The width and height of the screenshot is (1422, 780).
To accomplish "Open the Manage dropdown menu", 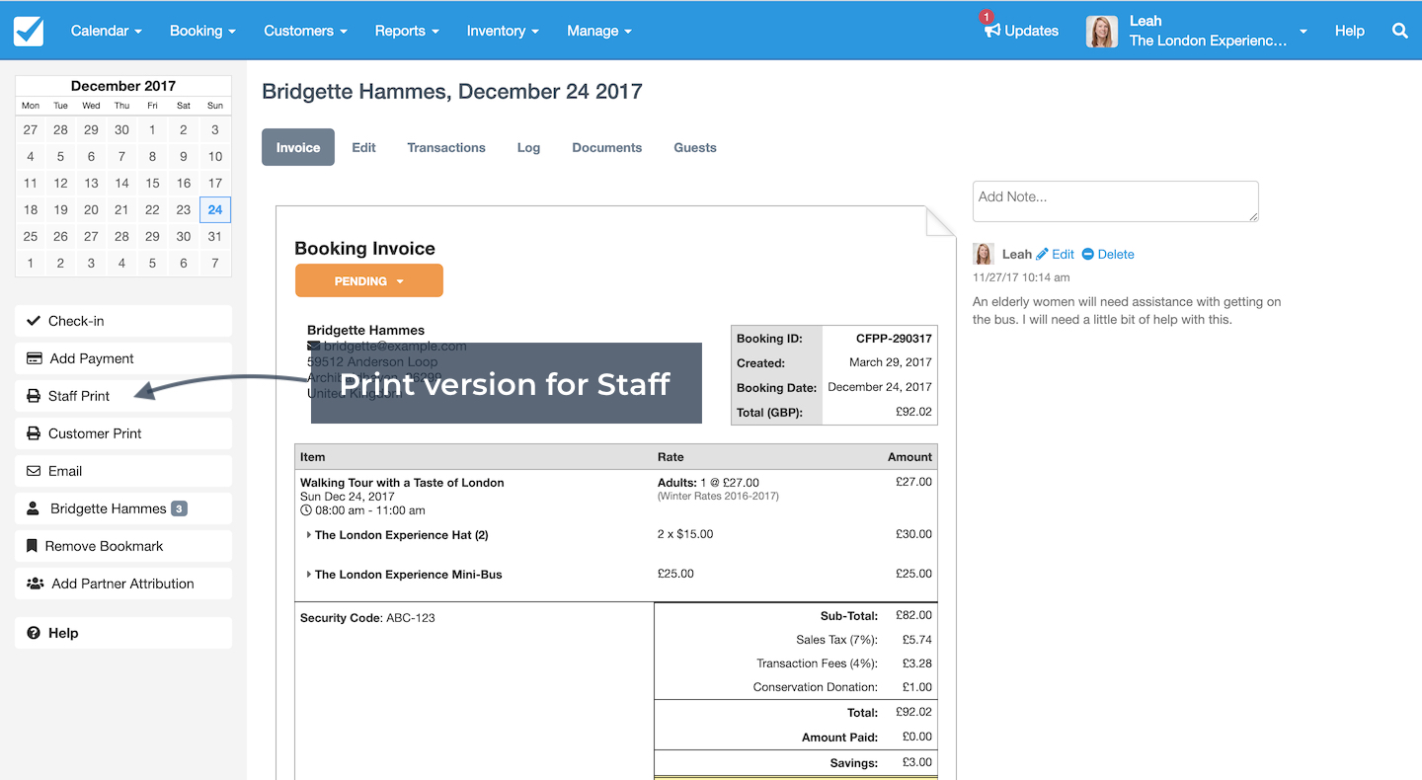I will coord(599,31).
